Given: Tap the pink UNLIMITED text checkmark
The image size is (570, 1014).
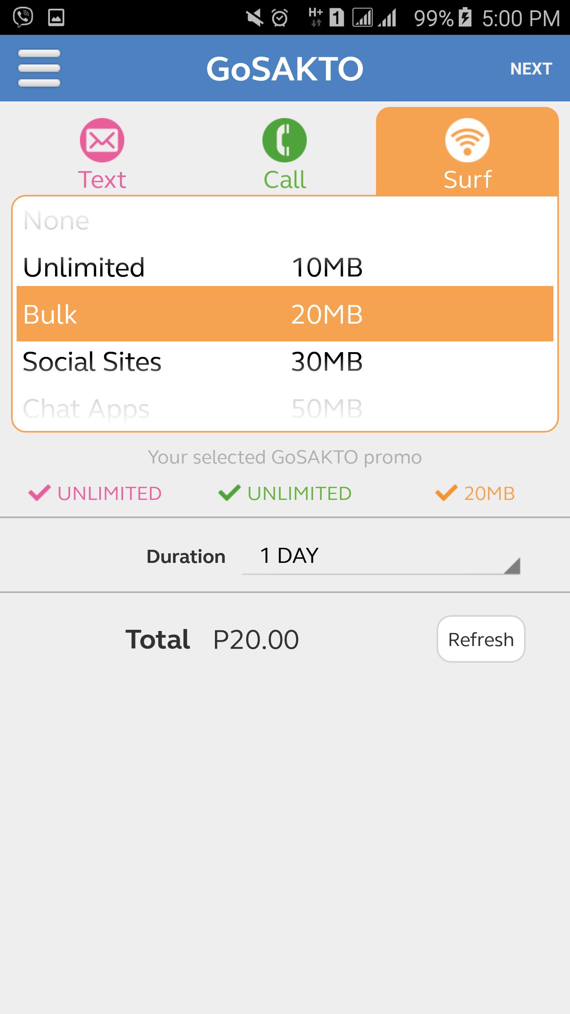Looking at the screenshot, I should pos(39,493).
